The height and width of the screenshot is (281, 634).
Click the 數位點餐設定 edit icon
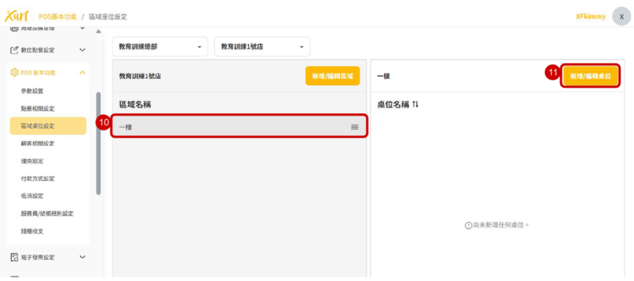pos(15,50)
